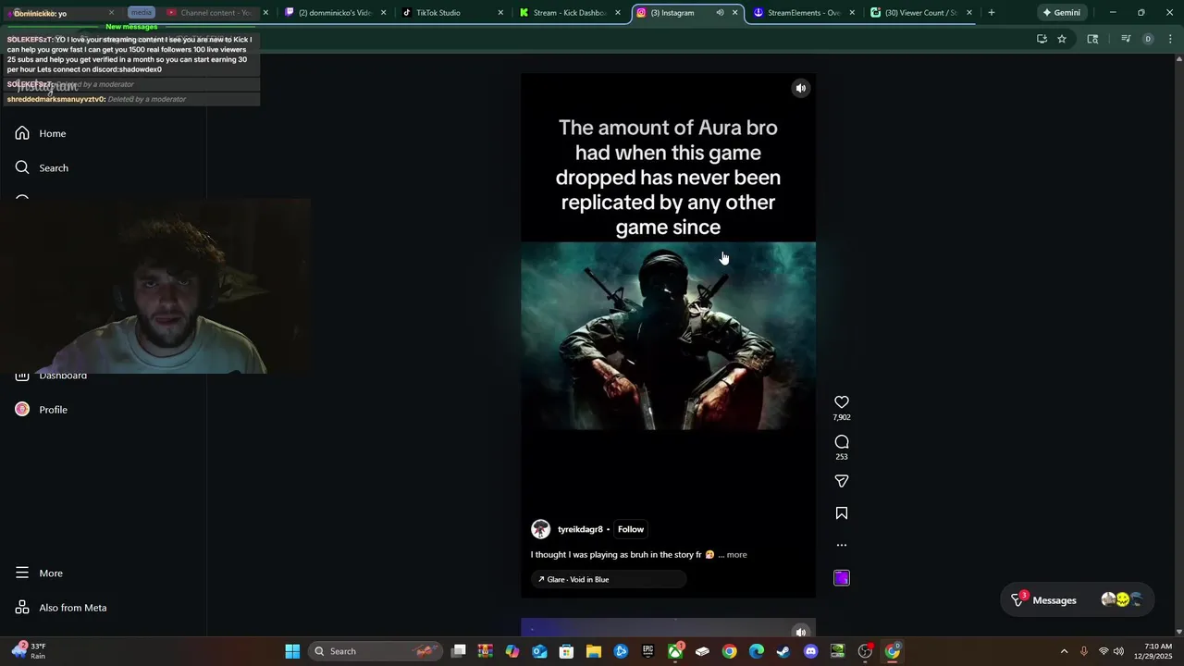Share the reel using paper plane icon
Image resolution: width=1184 pixels, height=666 pixels.
842,481
